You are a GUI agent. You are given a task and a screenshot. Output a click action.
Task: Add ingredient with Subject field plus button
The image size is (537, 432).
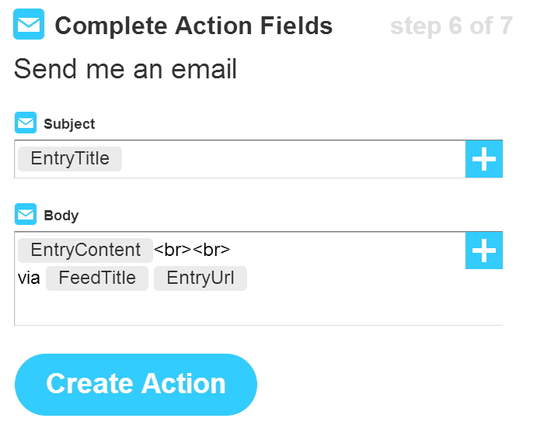pyautogui.click(x=484, y=159)
